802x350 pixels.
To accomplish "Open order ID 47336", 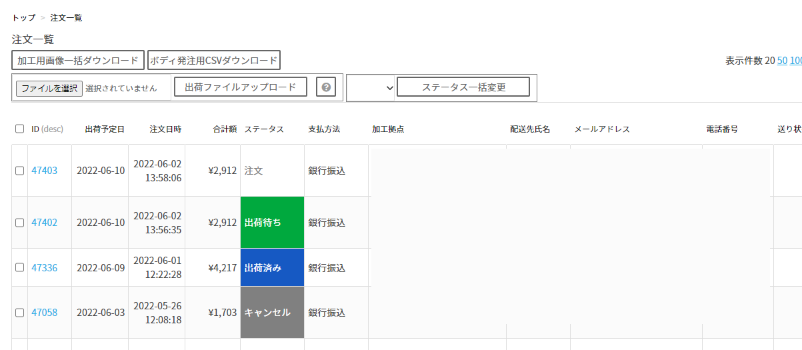I will (45, 268).
